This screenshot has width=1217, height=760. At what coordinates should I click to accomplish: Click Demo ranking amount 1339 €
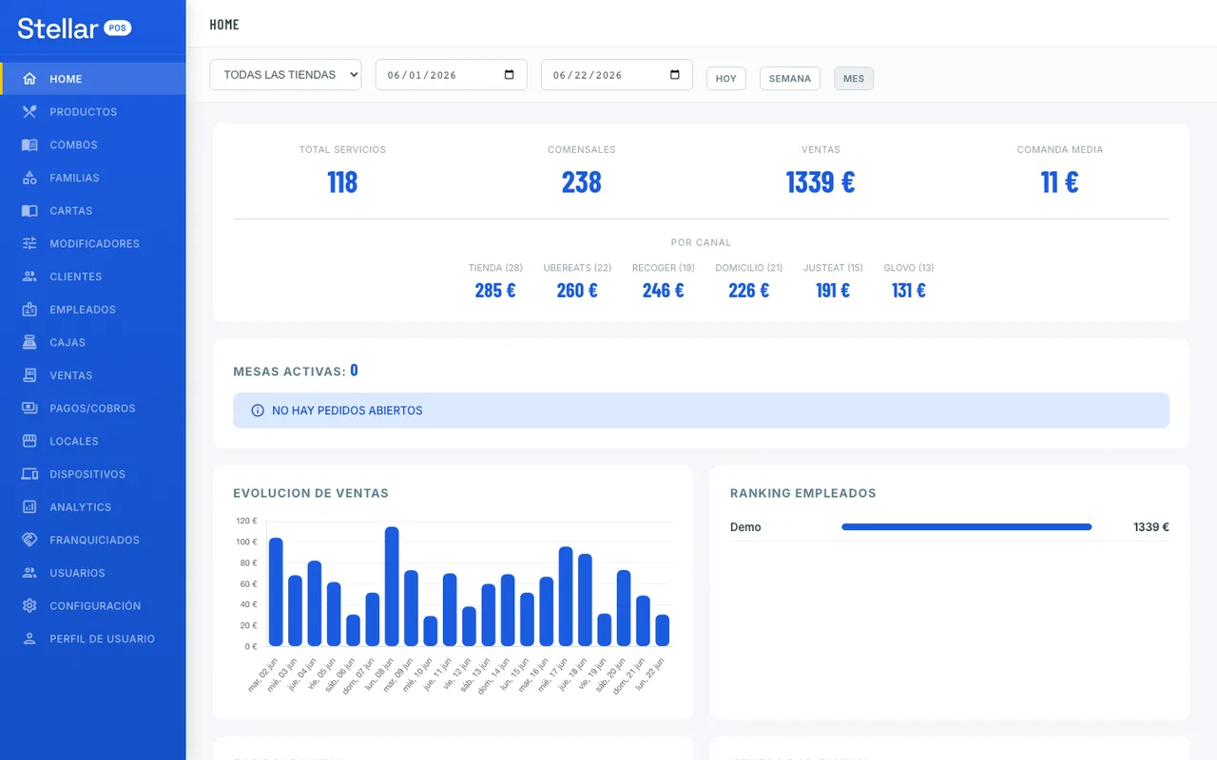1151,527
